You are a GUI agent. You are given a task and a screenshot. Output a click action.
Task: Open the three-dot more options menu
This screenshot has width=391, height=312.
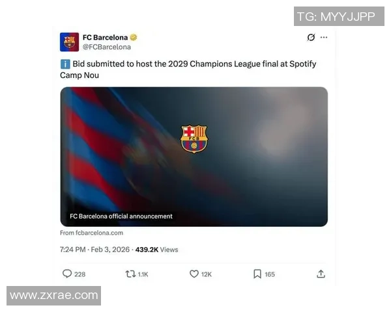324,37
